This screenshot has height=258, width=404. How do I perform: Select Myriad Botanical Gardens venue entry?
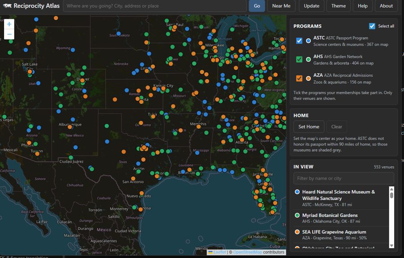[341, 218]
